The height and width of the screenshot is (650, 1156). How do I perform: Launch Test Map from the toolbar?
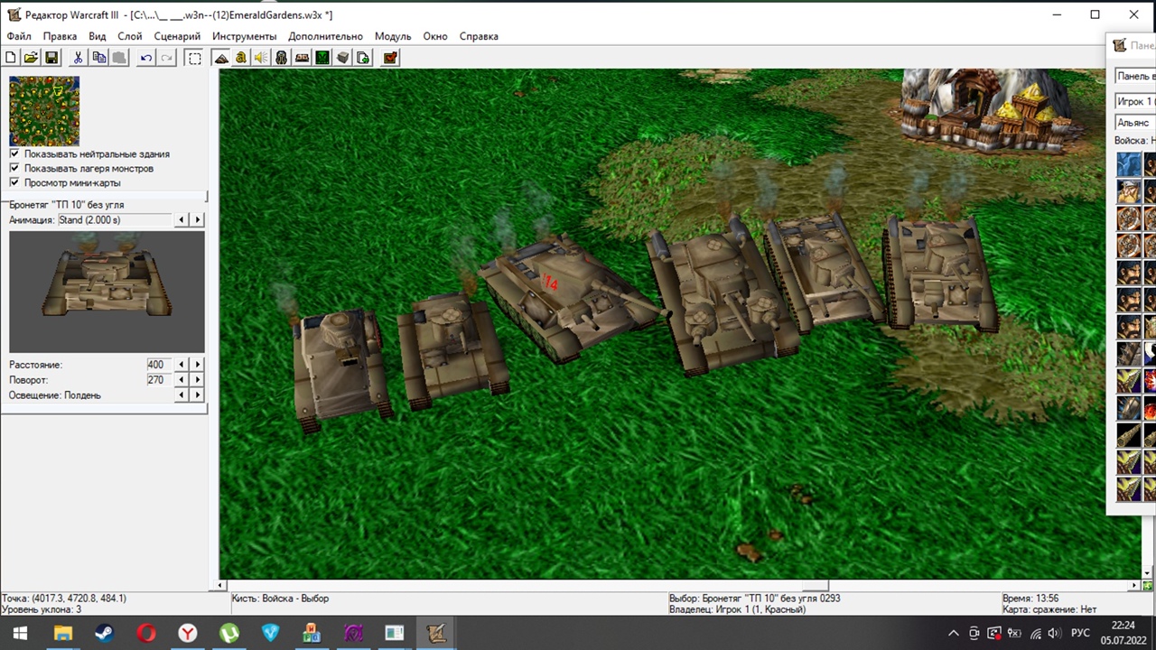(x=390, y=58)
